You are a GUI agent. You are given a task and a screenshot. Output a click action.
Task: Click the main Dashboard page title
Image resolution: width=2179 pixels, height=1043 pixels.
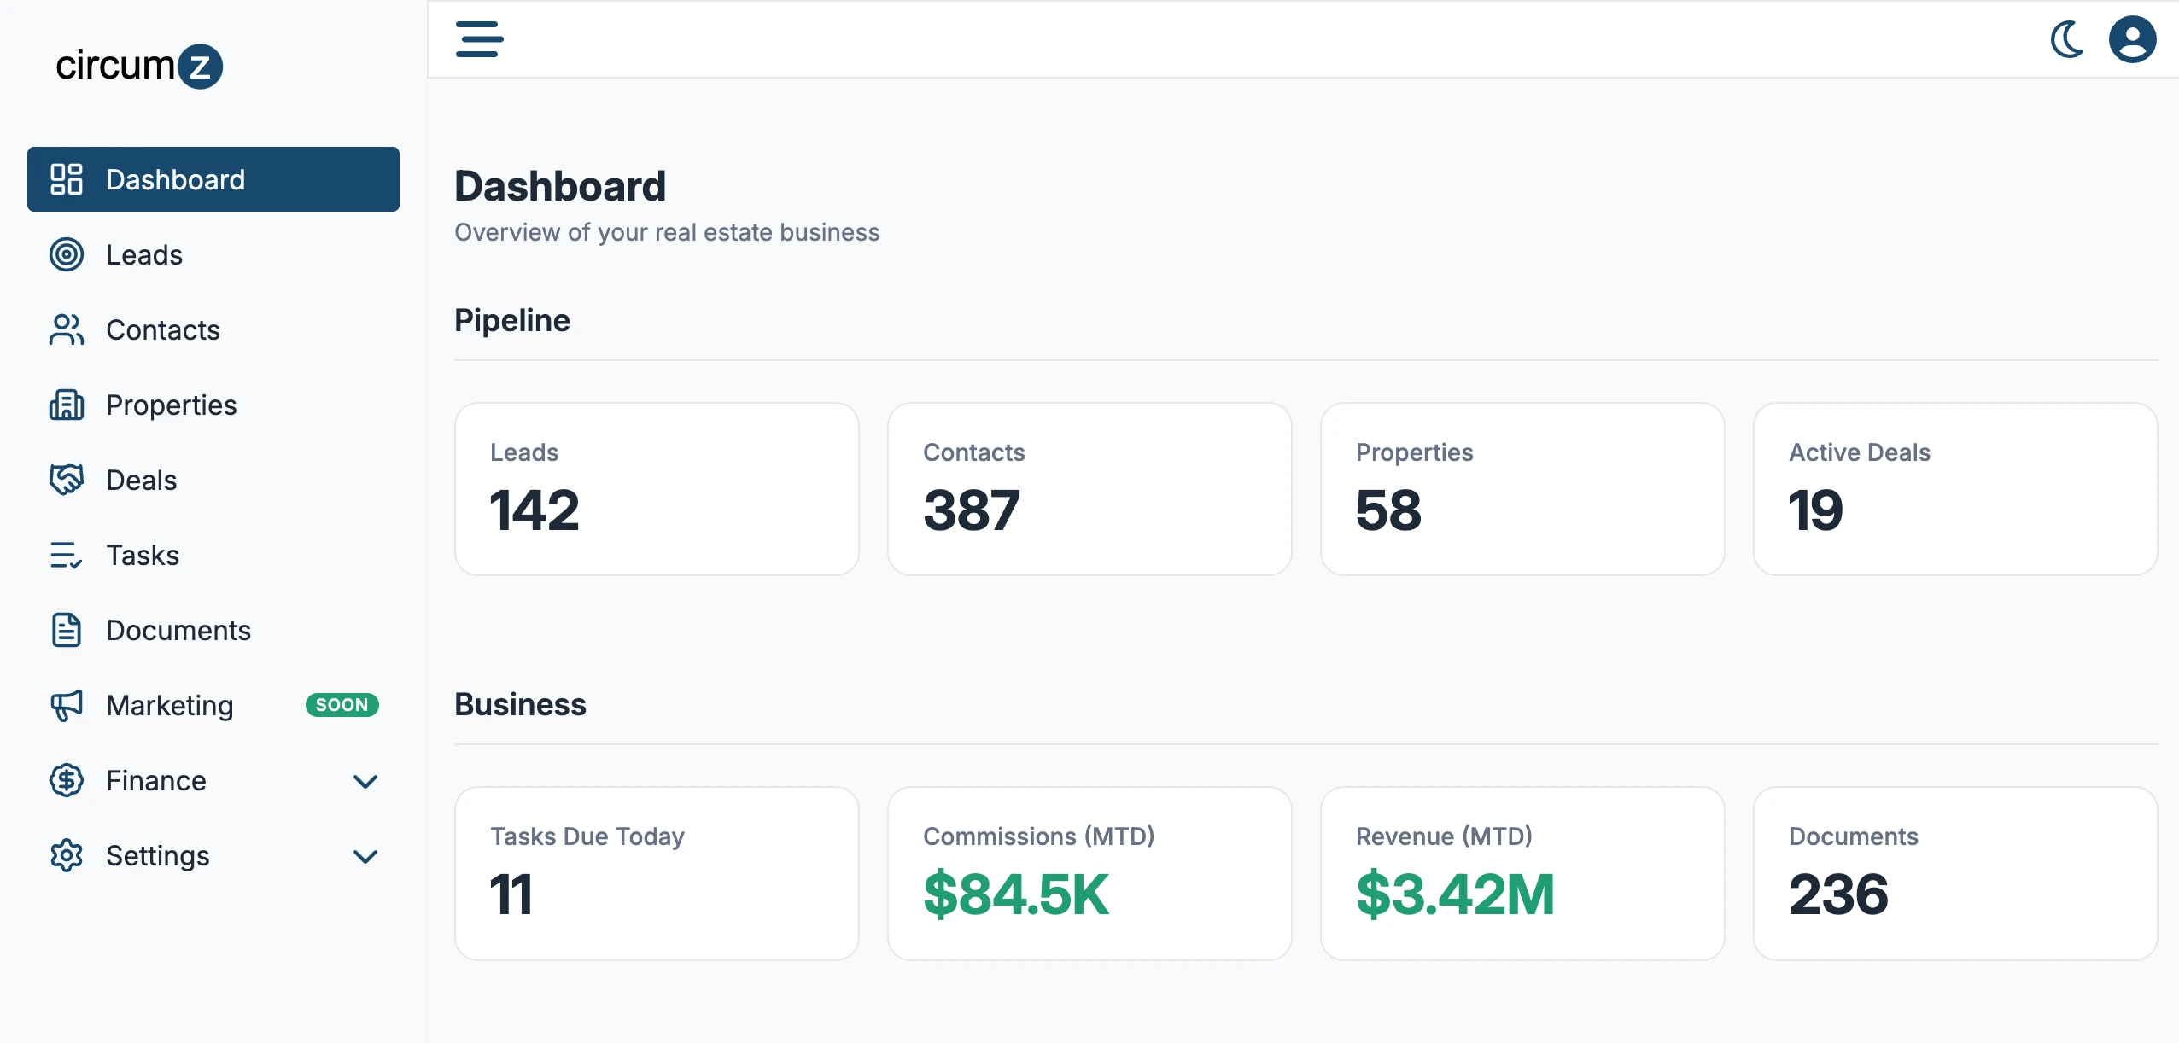pos(560,186)
